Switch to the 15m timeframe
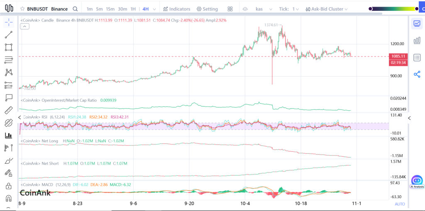This screenshot has width=425, height=211. pos(110,9)
